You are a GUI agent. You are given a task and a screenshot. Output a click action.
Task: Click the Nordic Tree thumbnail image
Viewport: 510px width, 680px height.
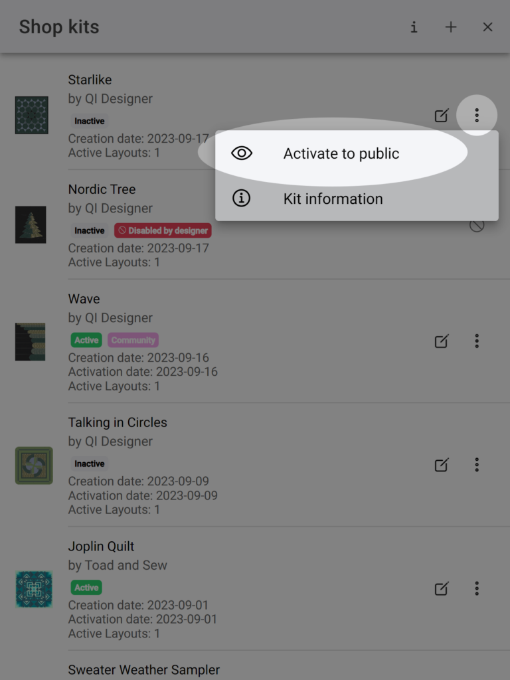(x=31, y=224)
